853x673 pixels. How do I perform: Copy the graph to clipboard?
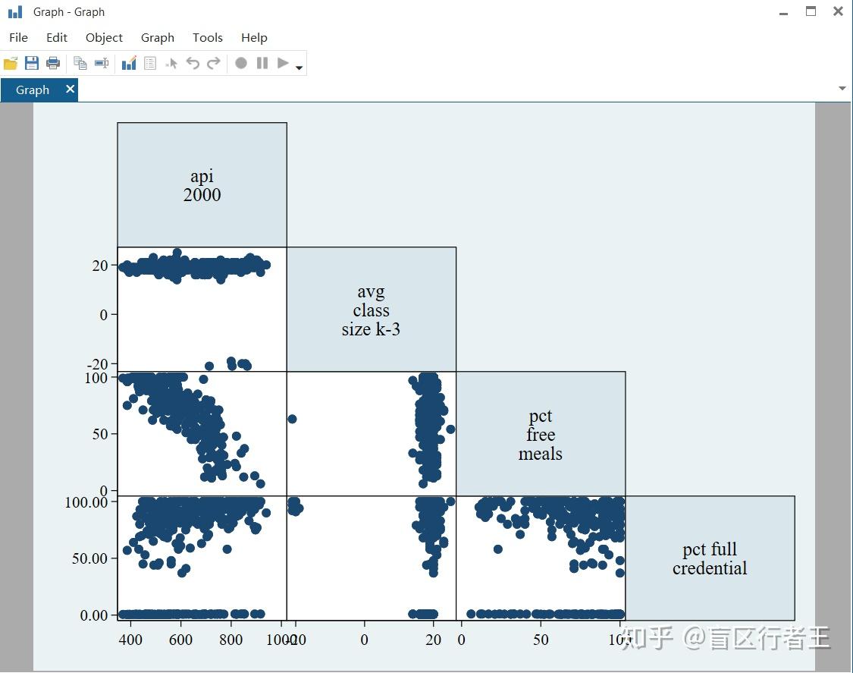[80, 63]
